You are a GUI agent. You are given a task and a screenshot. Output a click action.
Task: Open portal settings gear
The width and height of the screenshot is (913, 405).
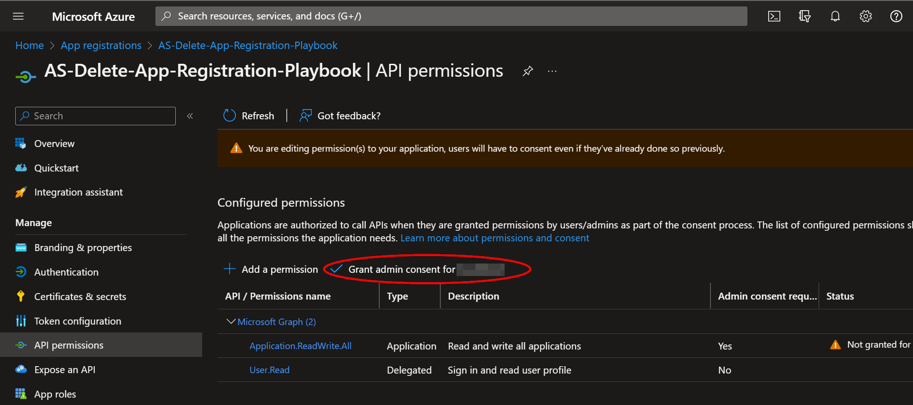click(x=865, y=16)
